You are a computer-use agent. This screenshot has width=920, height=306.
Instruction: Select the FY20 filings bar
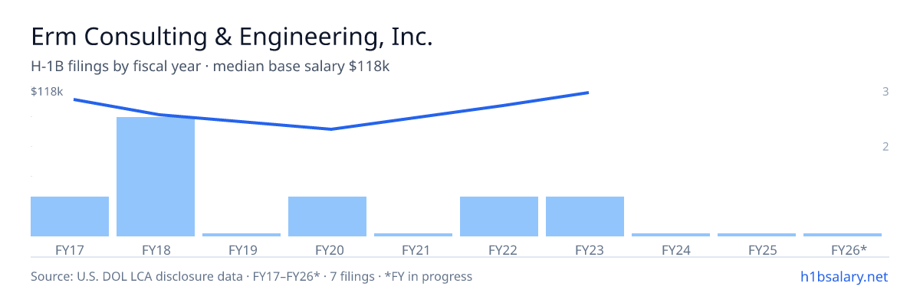click(x=327, y=216)
